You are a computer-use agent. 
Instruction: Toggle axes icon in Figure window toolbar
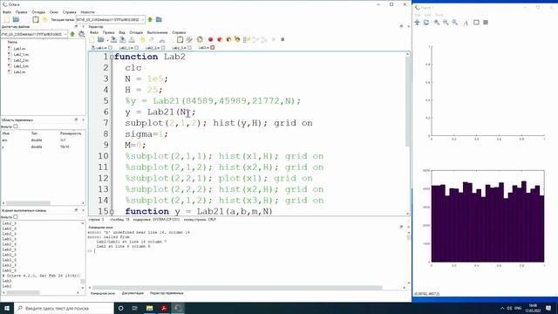coord(476,23)
